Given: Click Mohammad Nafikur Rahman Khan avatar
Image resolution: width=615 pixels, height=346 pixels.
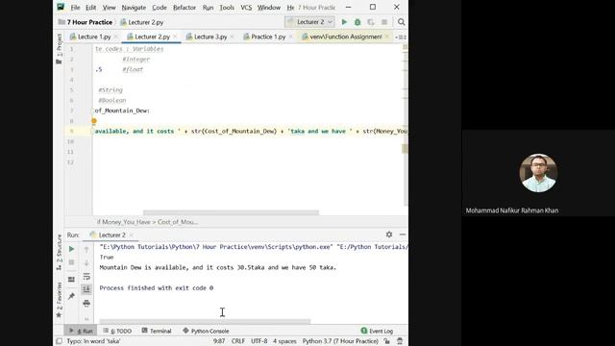Looking at the screenshot, I should (x=538, y=173).
